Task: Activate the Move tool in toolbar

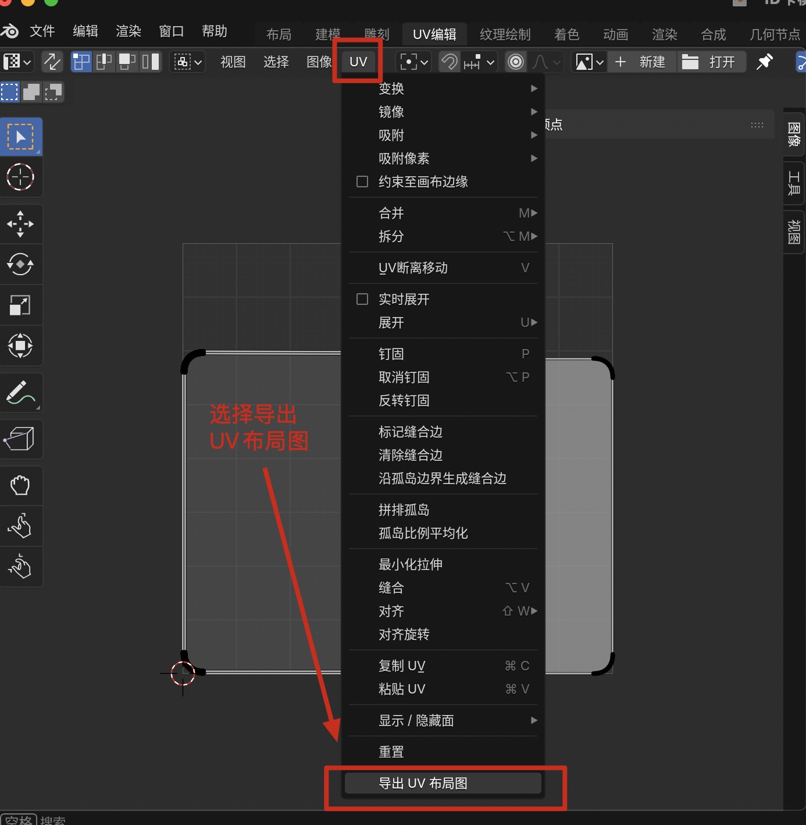Action: point(21,224)
